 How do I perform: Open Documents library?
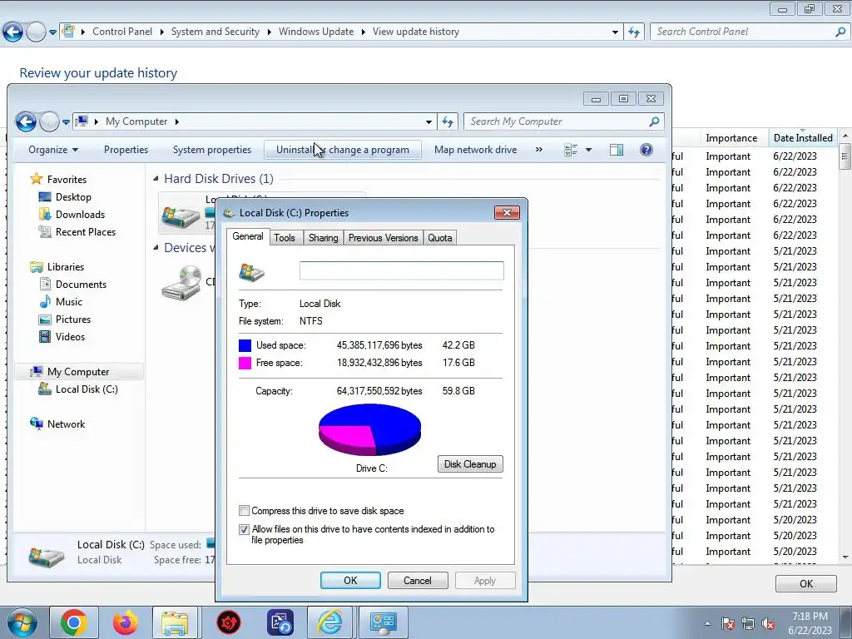tap(81, 285)
